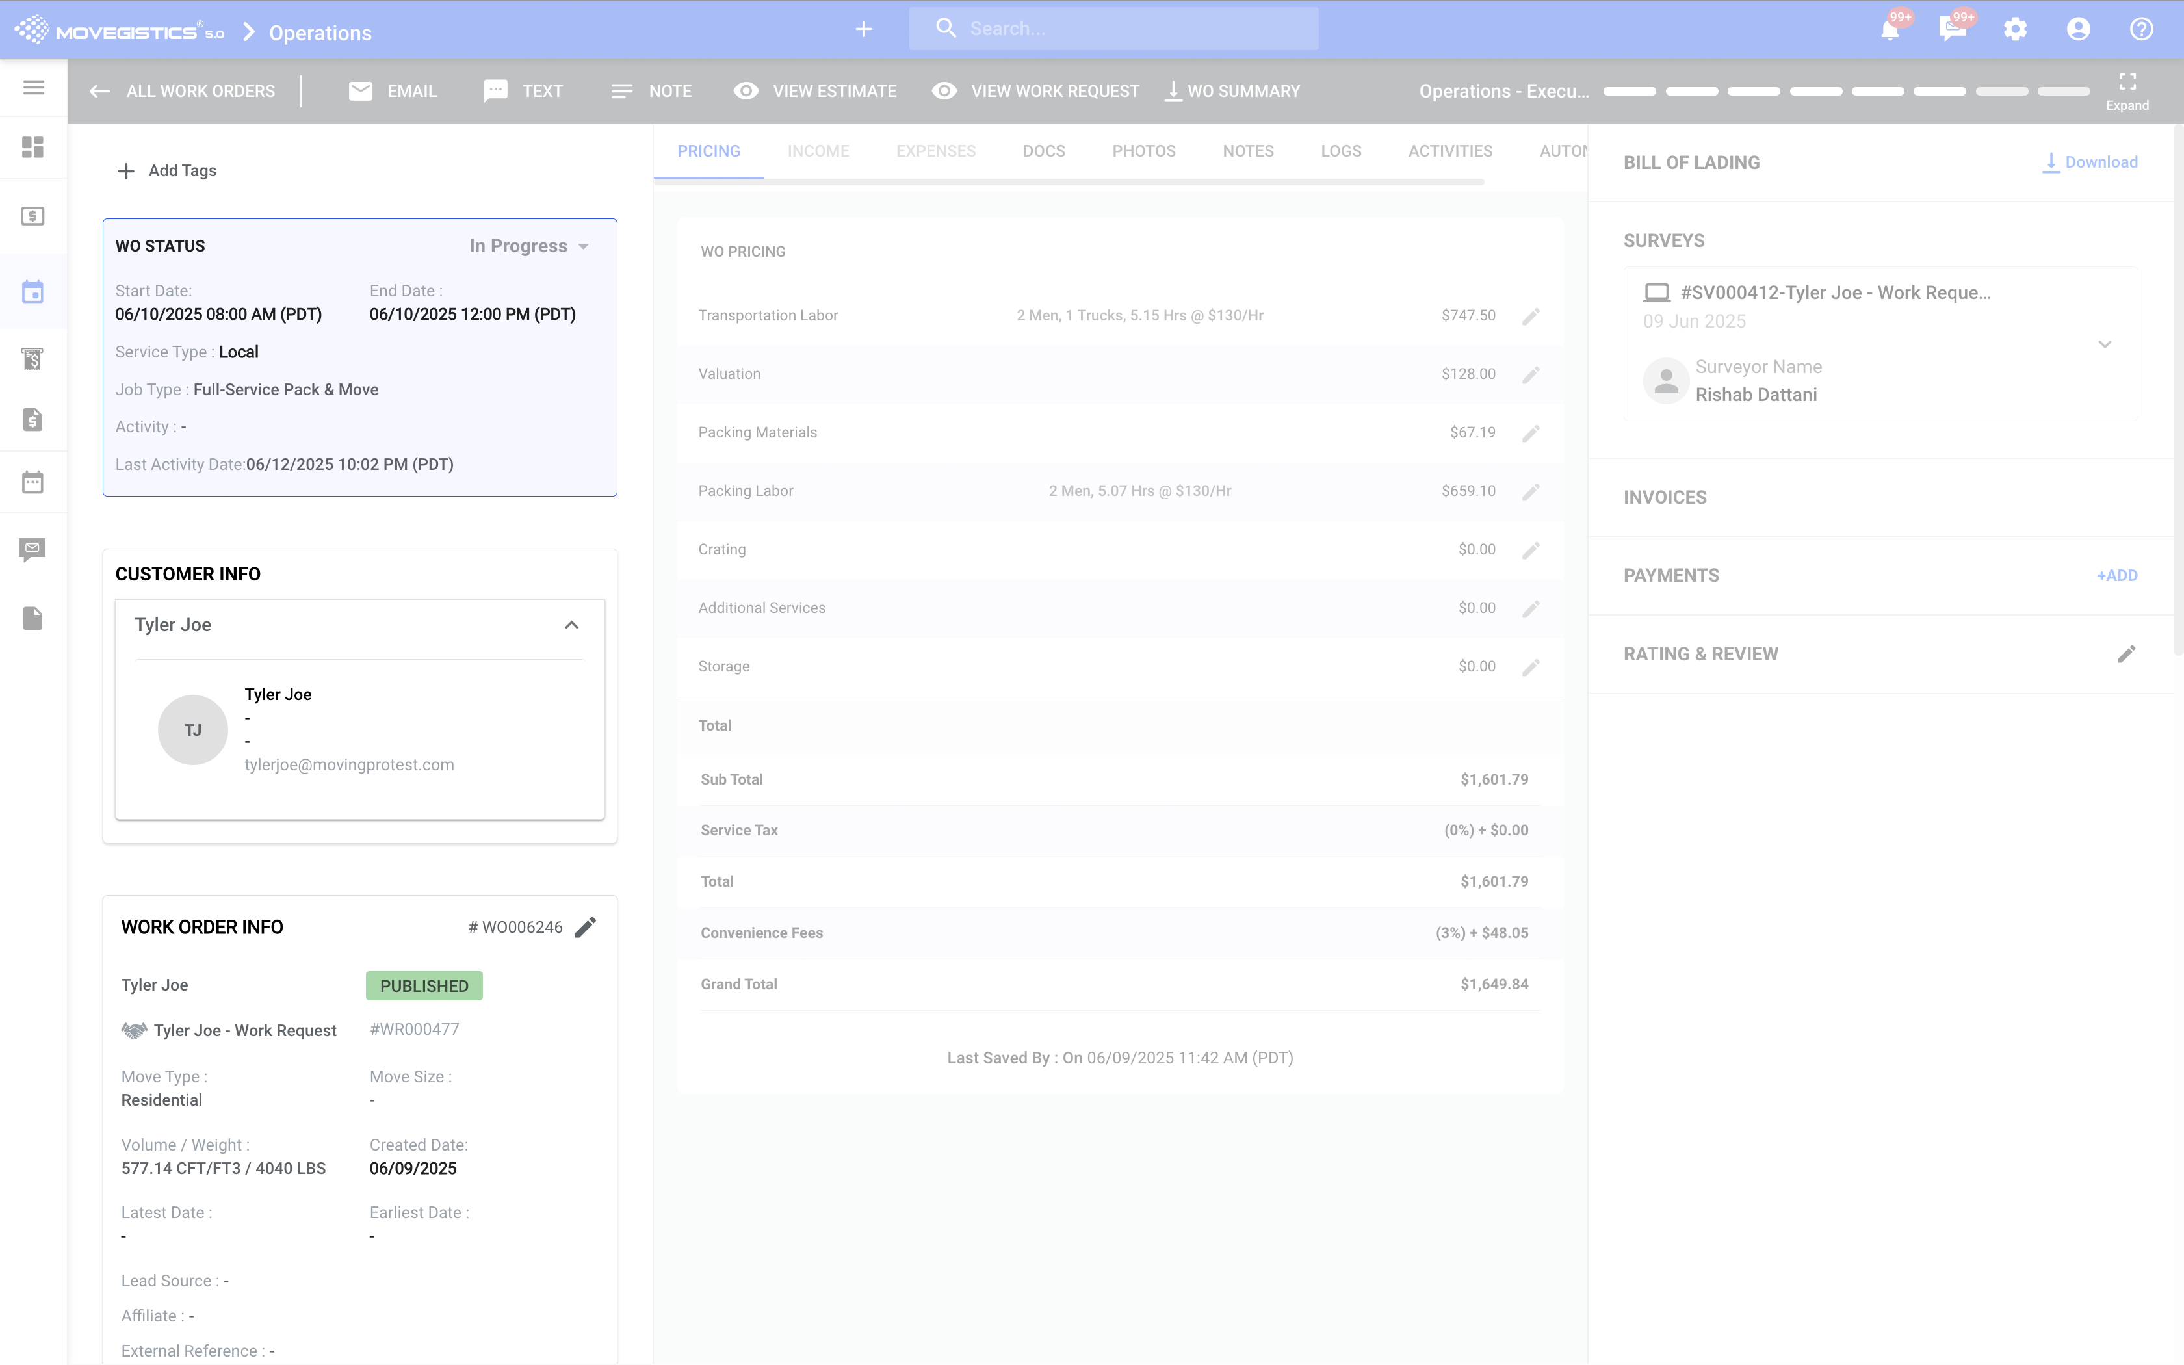Image resolution: width=2184 pixels, height=1365 pixels.
Task: Click the Rating & Review edit pencil
Action: click(x=2126, y=654)
